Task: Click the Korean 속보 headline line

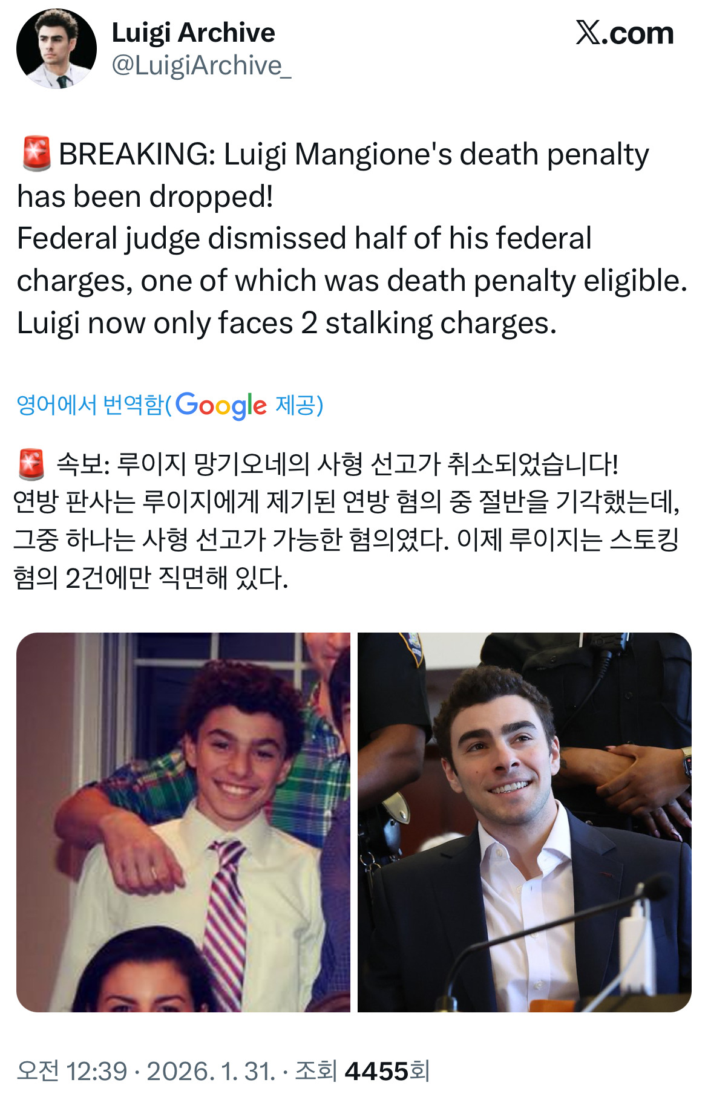Action: click(337, 464)
